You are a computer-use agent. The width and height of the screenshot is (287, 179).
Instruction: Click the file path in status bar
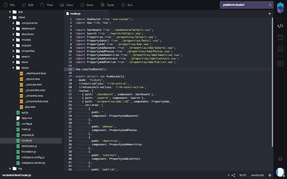(x=17, y=175)
